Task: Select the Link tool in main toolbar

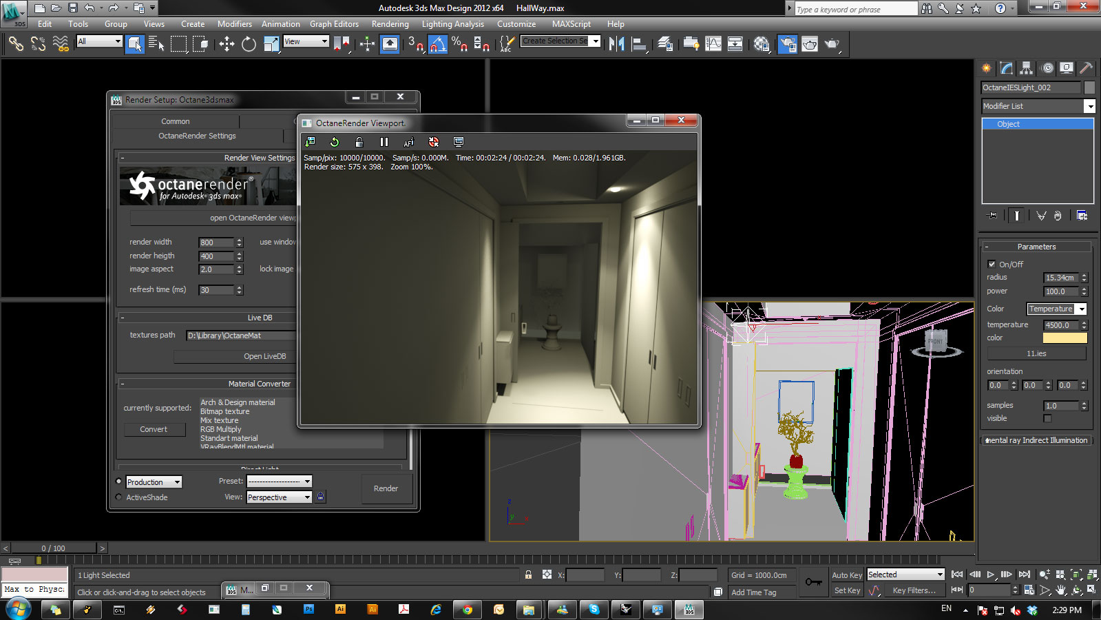Action: tap(16, 44)
